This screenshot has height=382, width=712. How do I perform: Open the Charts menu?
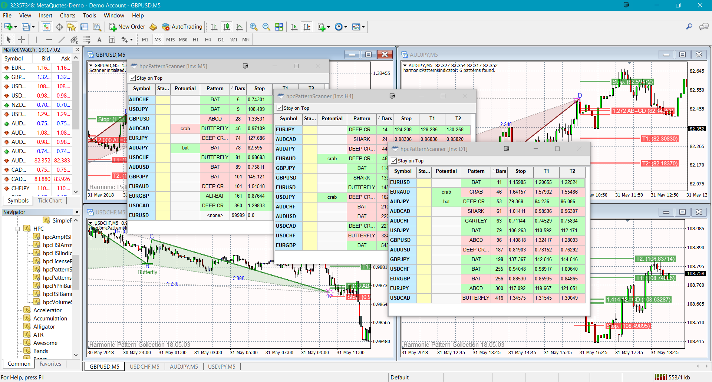click(67, 15)
